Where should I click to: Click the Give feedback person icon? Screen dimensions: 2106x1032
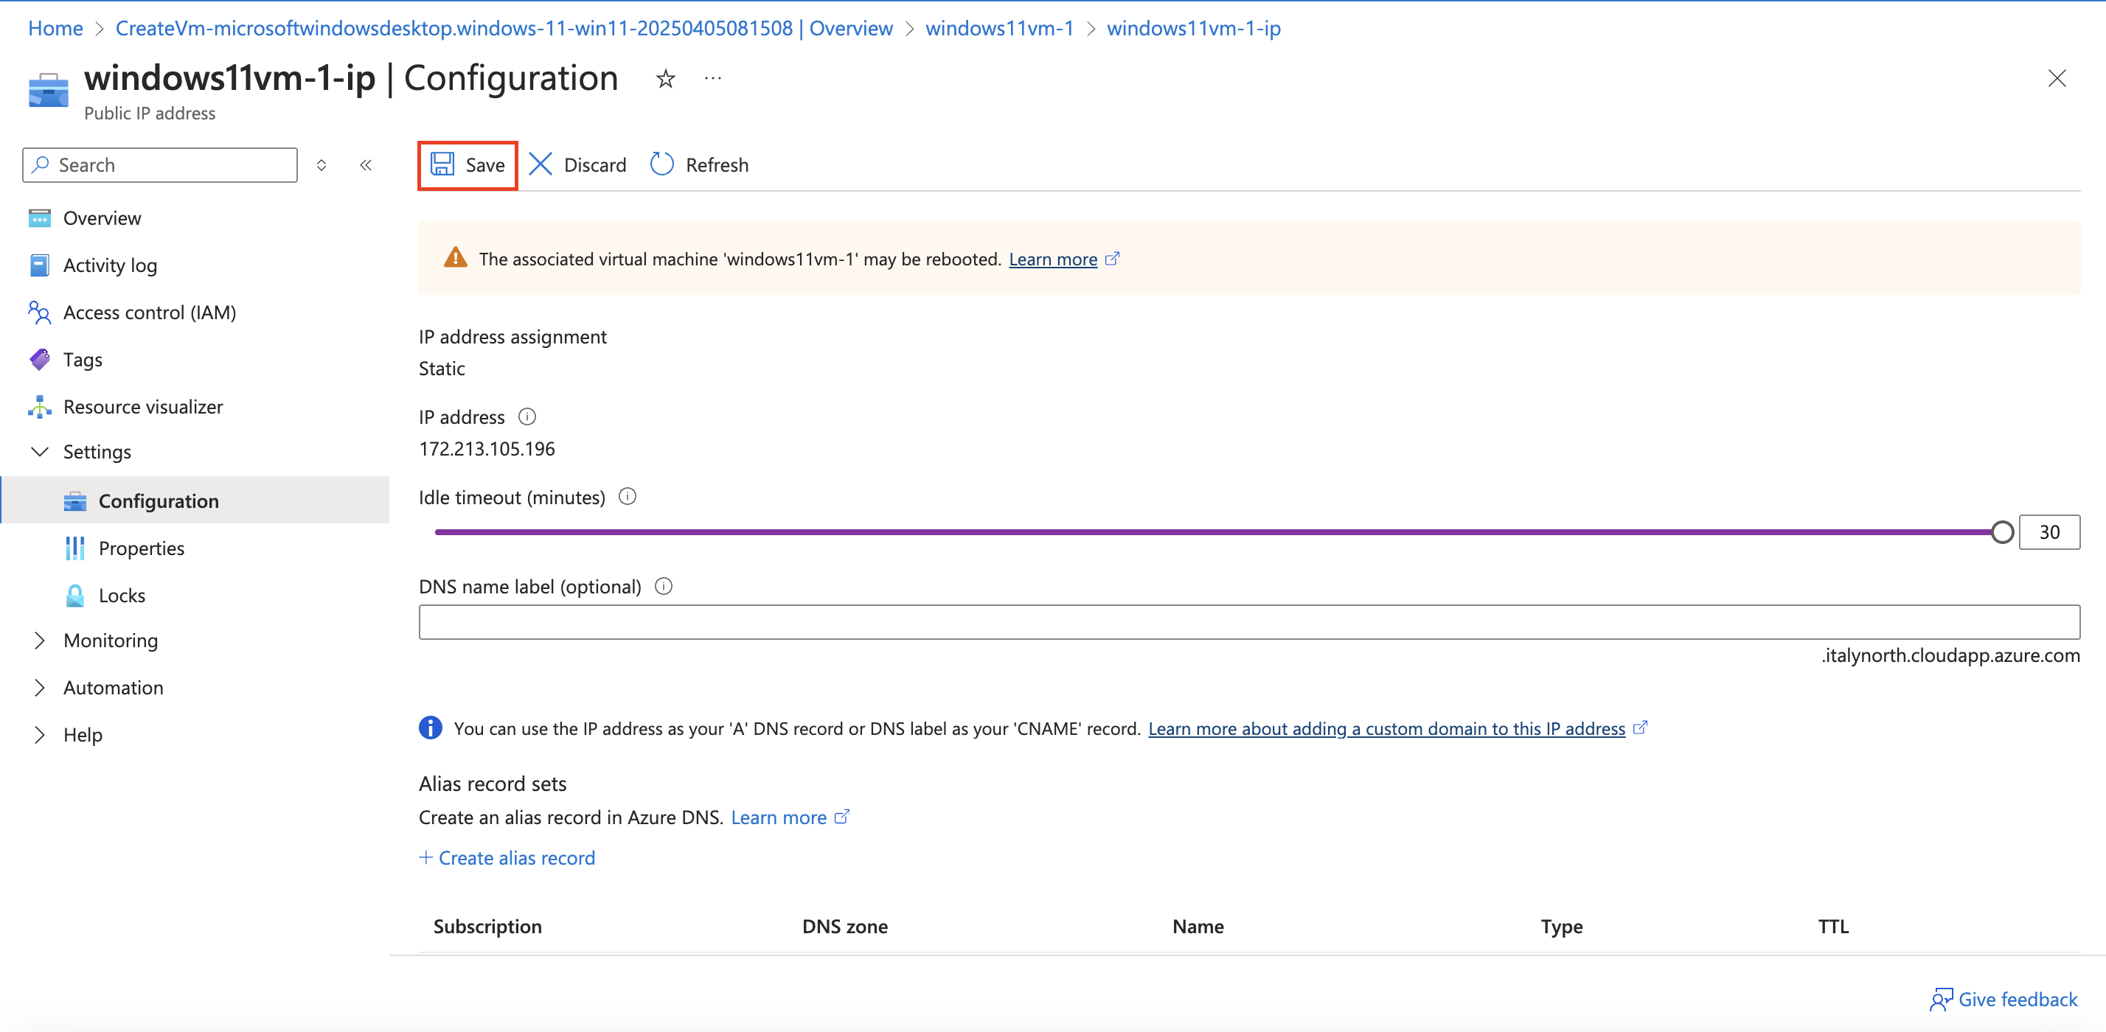pos(1941,1000)
